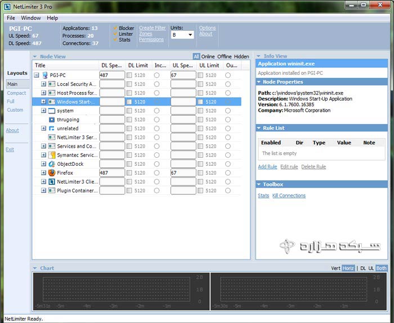Collapse the Node View panel
This screenshot has height=323, width=394.
(x=35, y=57)
